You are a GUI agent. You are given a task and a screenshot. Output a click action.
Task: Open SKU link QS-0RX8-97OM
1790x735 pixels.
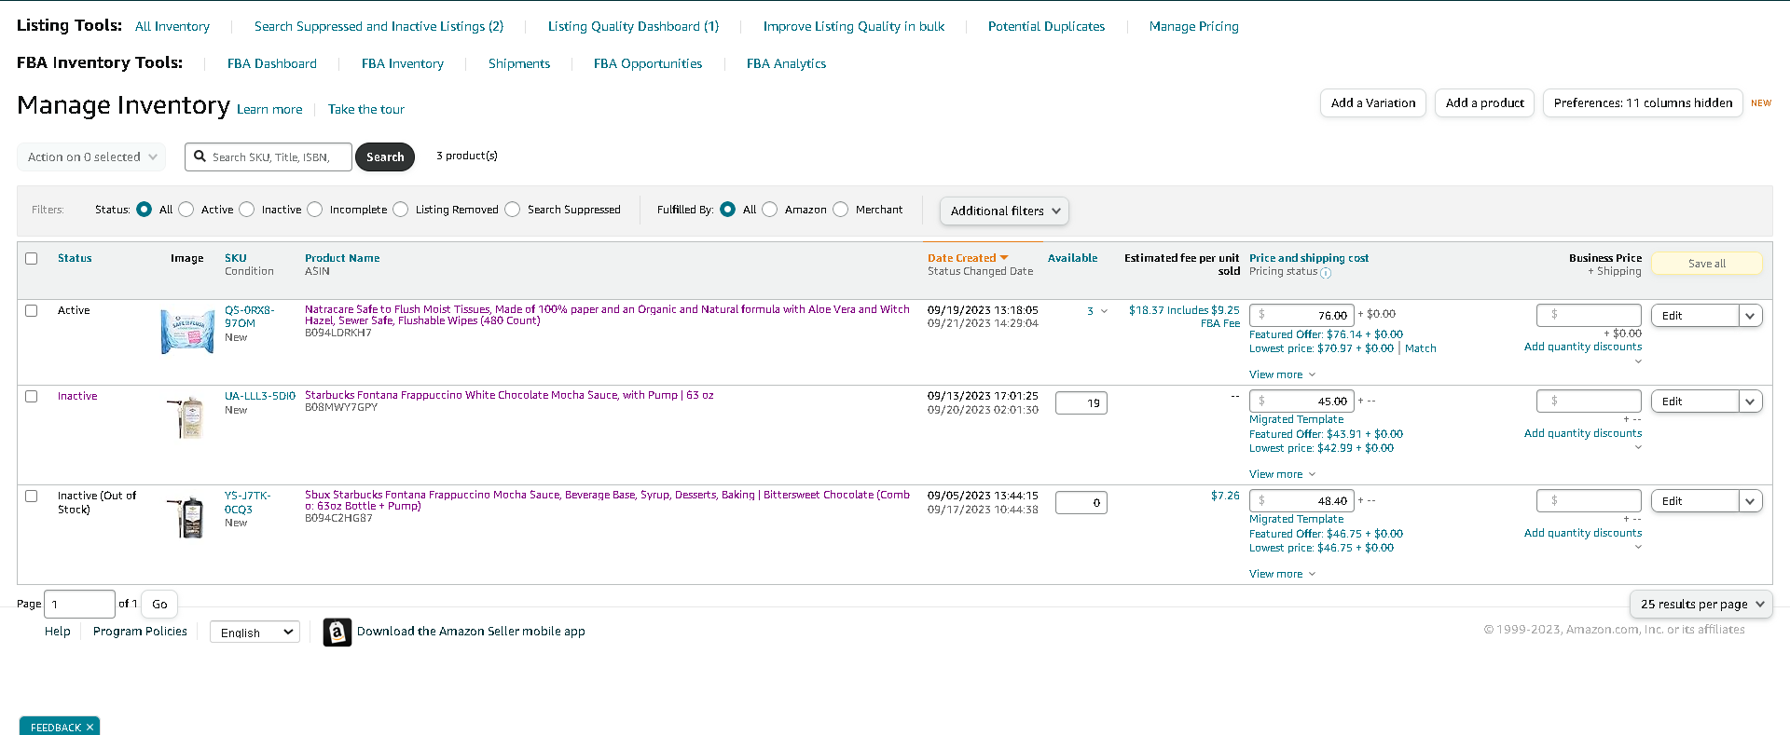tap(250, 317)
